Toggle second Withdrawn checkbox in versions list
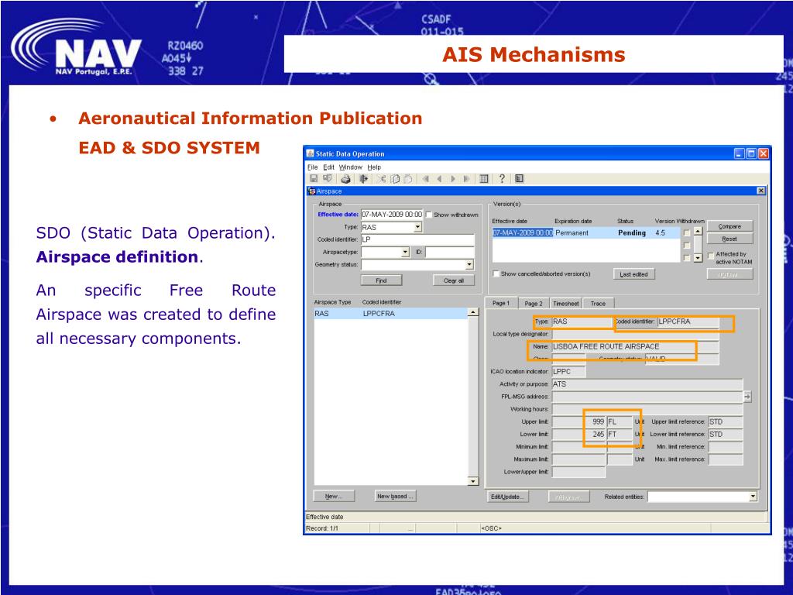 (686, 246)
